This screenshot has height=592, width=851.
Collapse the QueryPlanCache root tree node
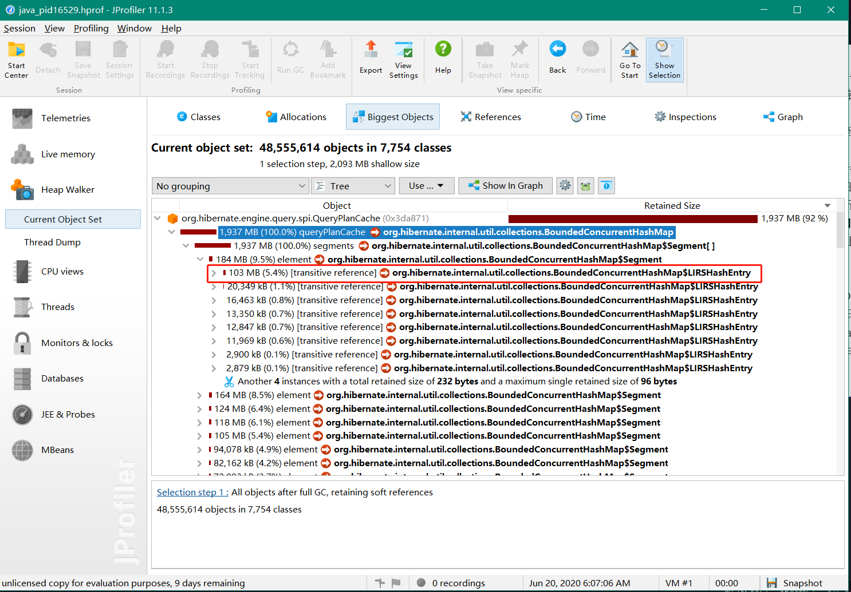(157, 218)
